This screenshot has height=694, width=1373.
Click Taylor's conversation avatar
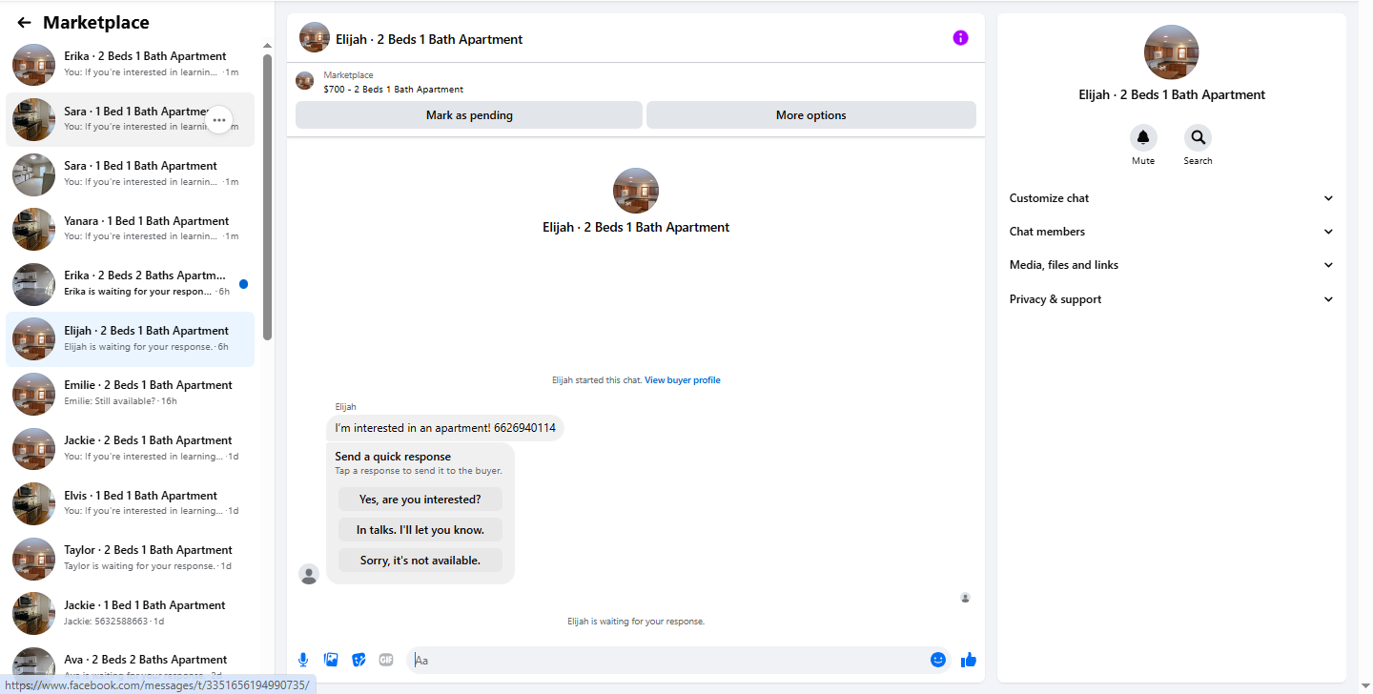point(33,559)
